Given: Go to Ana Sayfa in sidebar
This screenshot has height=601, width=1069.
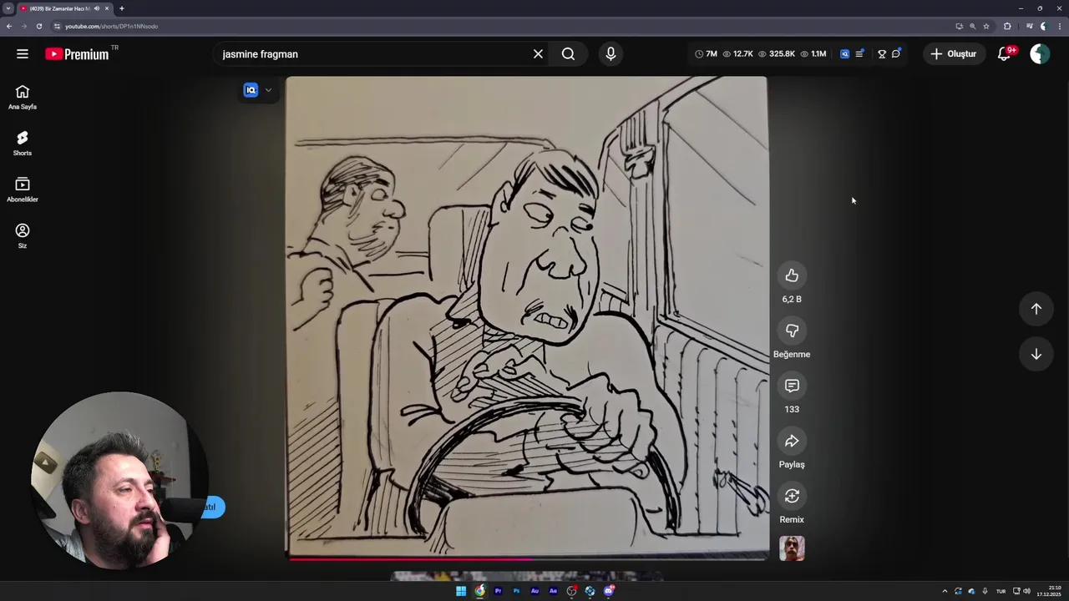Looking at the screenshot, I should [23, 97].
